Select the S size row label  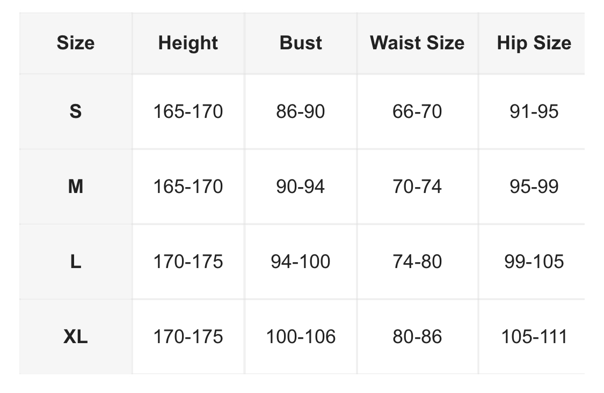pos(75,112)
